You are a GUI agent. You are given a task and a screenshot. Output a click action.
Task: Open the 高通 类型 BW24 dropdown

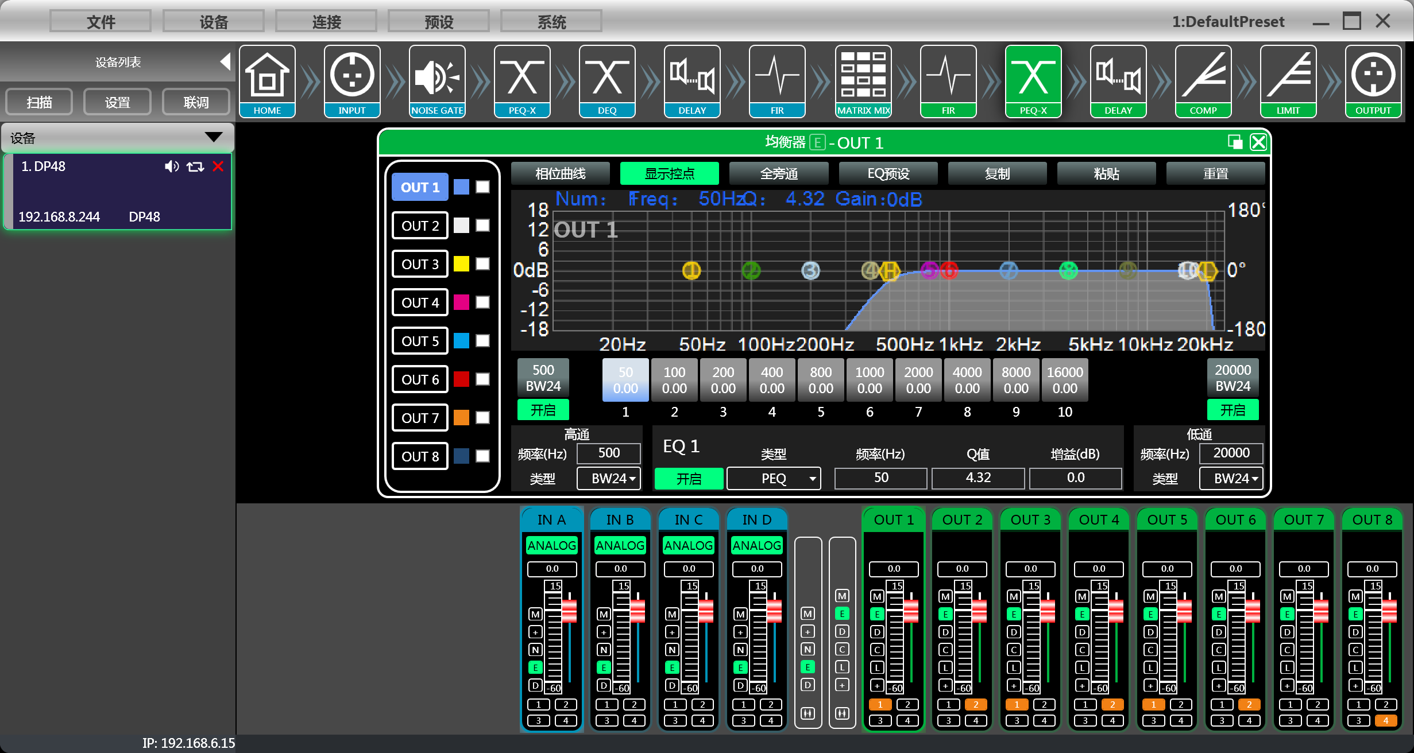pos(609,478)
